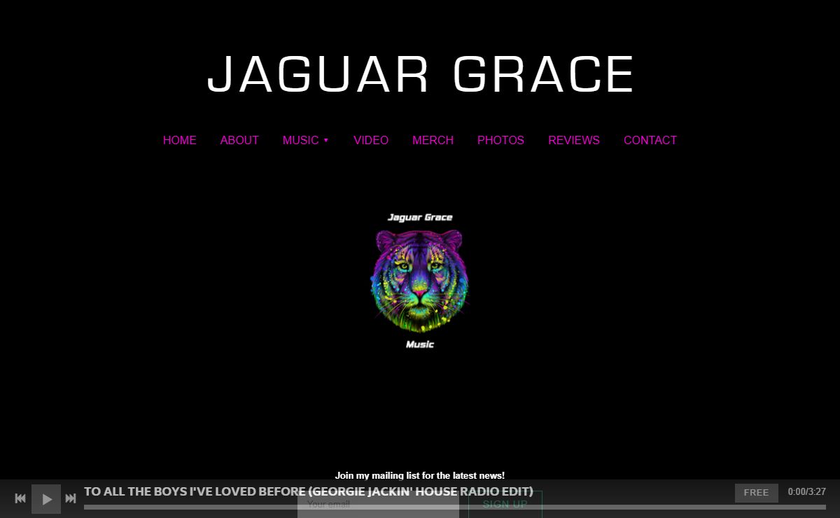Expand the MUSIC dropdown arrow
The image size is (840, 518).
click(x=326, y=141)
